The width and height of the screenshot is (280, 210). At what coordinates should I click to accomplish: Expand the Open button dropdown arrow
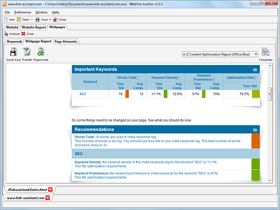click(x=32, y=20)
